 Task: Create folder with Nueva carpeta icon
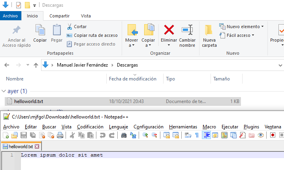click(209, 36)
